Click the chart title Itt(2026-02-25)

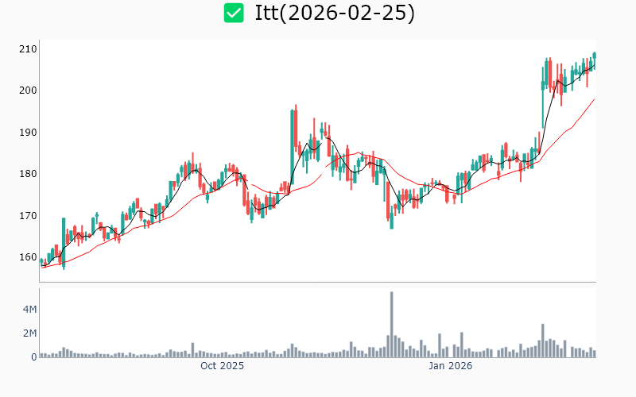334,13
